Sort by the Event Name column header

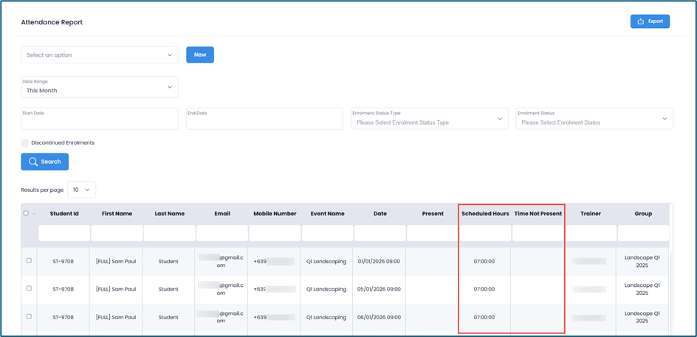(327, 214)
